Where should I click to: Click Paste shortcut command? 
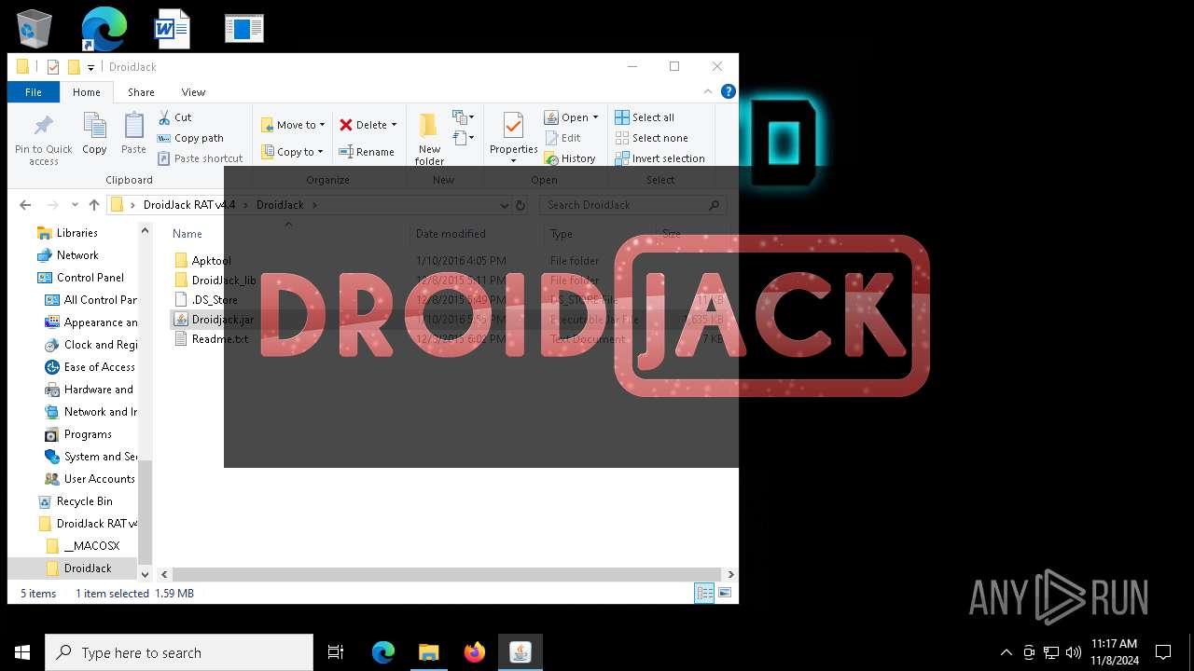pyautogui.click(x=200, y=158)
